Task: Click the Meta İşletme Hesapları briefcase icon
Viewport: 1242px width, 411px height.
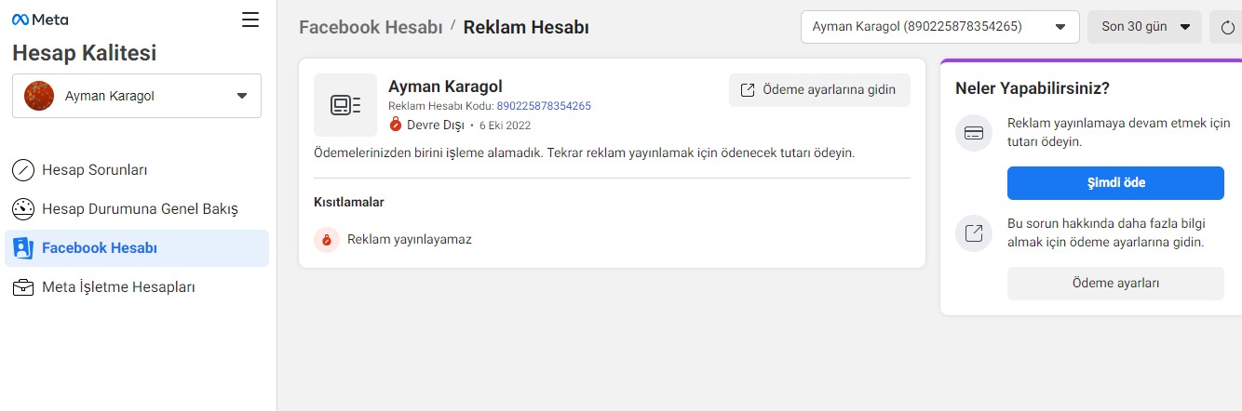Action: (23, 287)
